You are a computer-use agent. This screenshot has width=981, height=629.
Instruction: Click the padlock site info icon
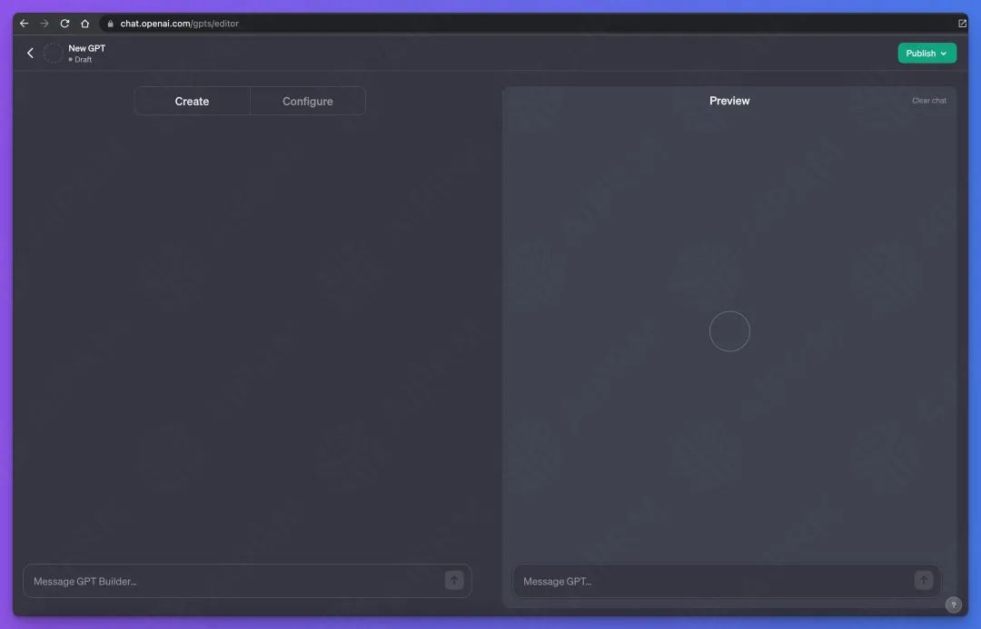coord(110,24)
